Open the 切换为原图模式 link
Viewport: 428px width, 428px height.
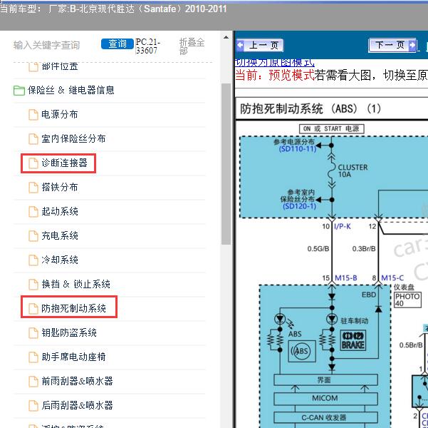coord(275,63)
